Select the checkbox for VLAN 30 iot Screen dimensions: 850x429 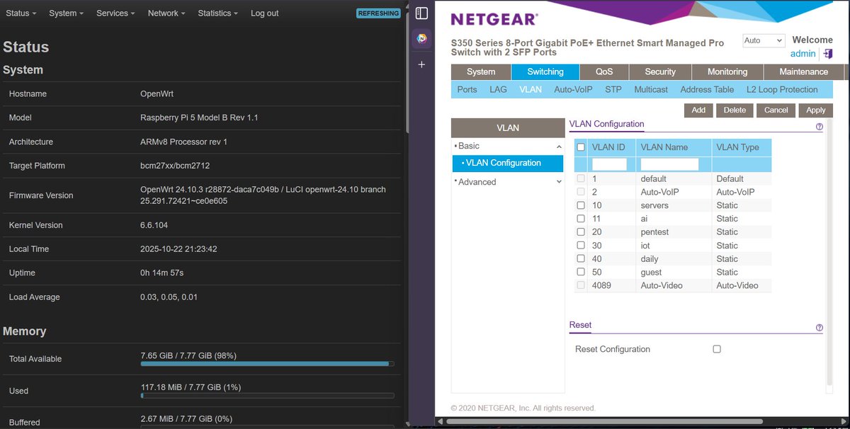581,246
